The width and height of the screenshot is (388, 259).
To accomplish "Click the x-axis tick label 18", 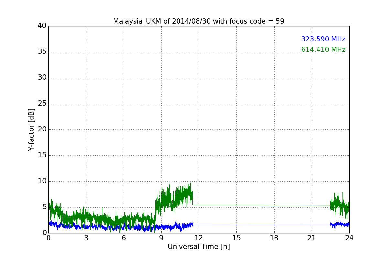I will (274, 238).
